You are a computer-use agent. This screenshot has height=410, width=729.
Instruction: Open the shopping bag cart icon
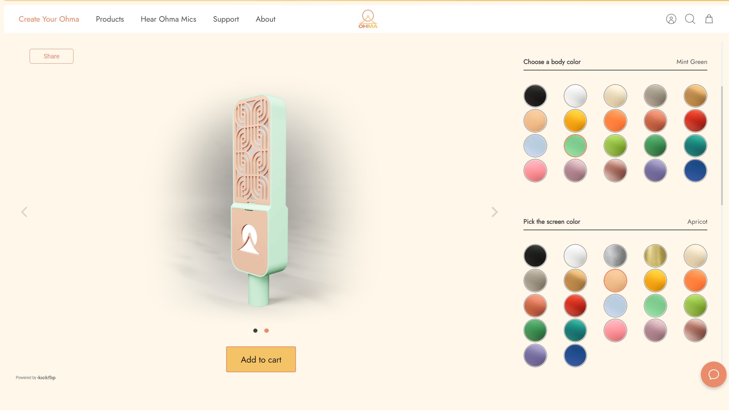(x=709, y=19)
